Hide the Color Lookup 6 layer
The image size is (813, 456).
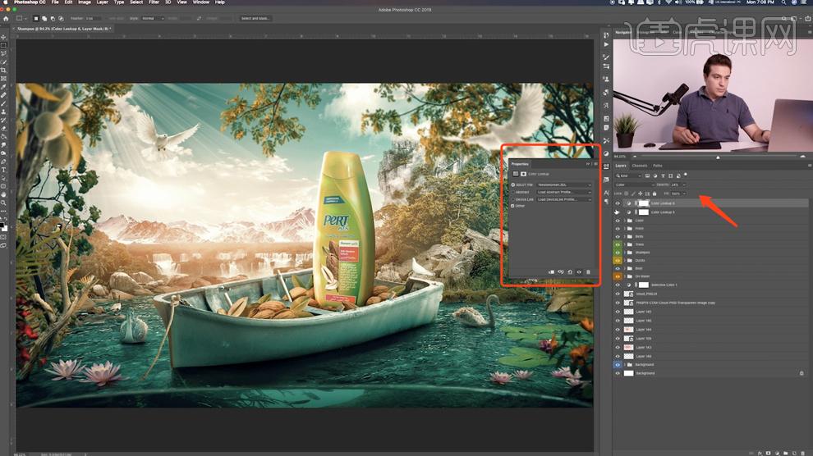618,203
